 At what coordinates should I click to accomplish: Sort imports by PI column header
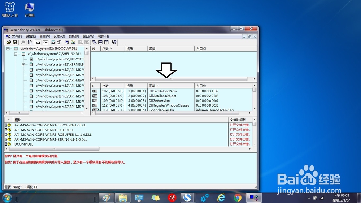point(96,49)
